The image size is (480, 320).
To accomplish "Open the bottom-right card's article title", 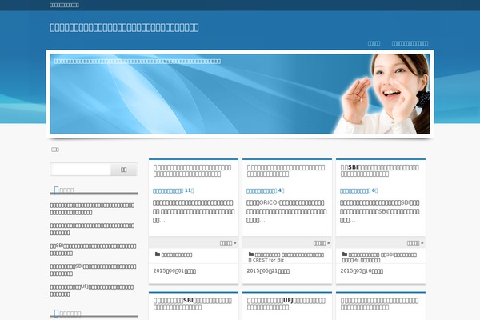I will (x=379, y=304).
